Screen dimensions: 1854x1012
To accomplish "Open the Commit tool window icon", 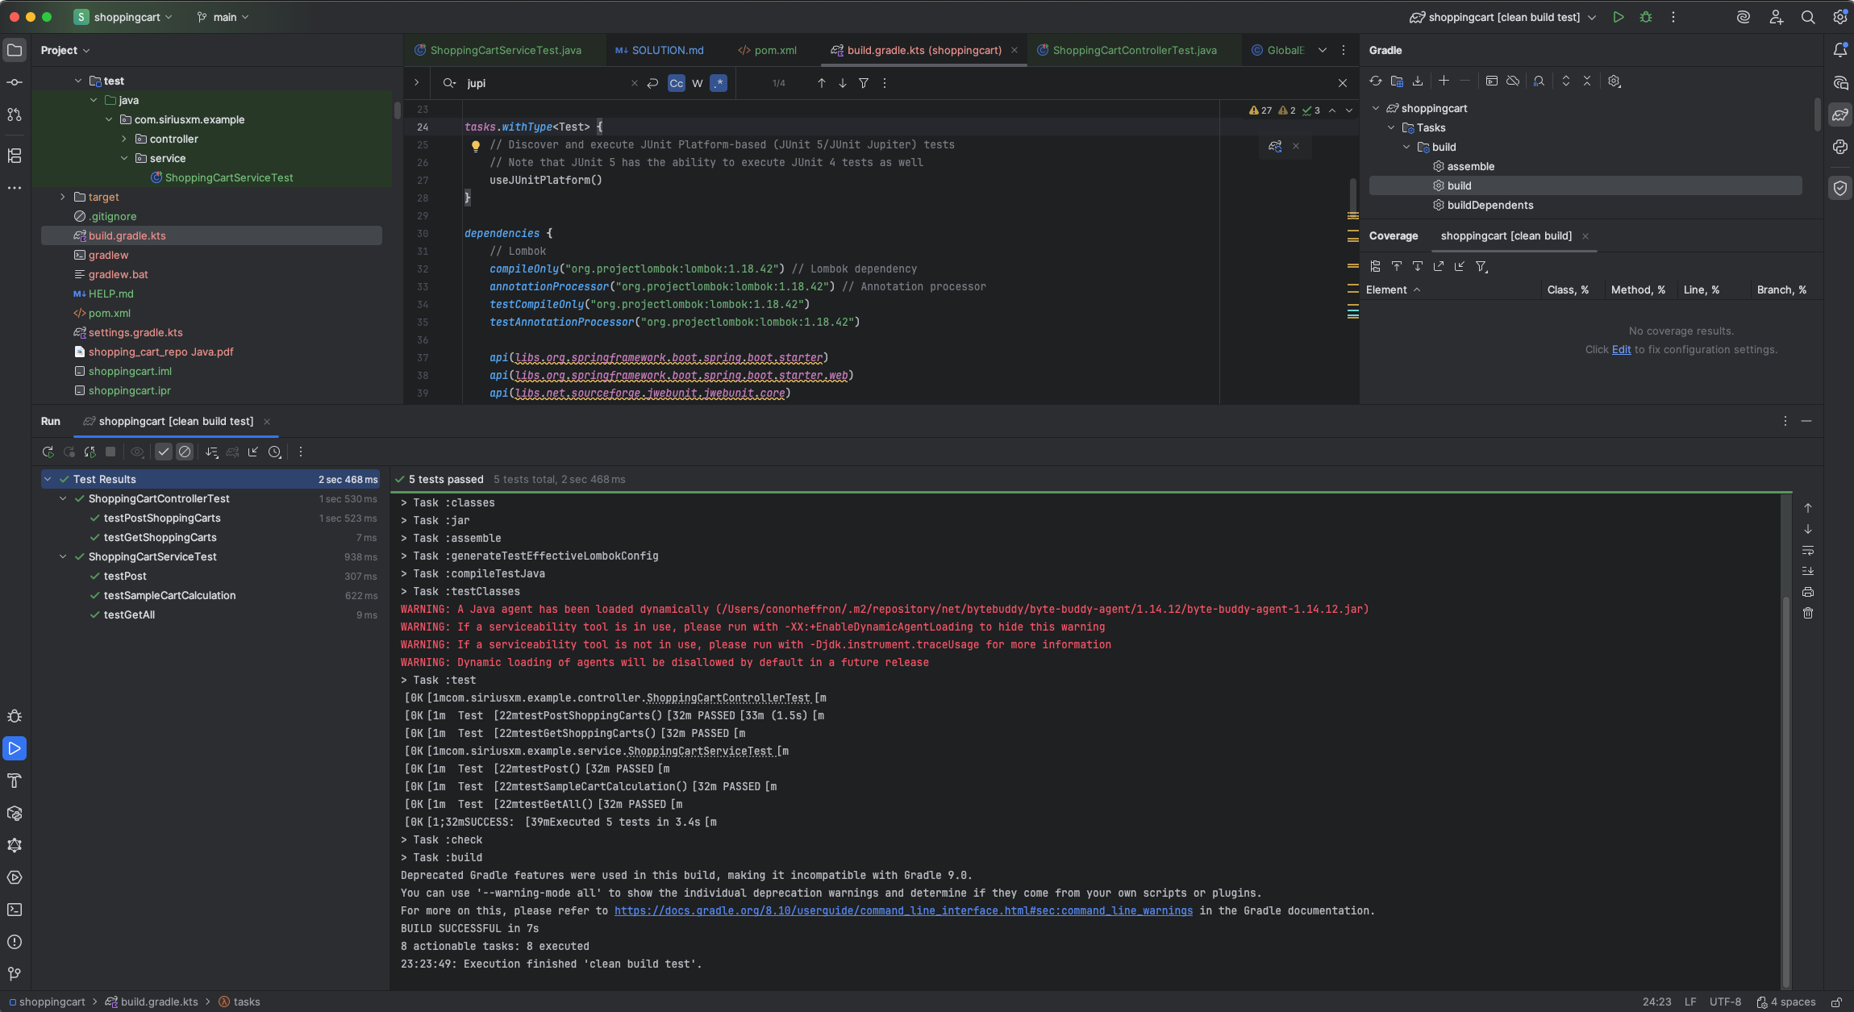I will click(15, 81).
